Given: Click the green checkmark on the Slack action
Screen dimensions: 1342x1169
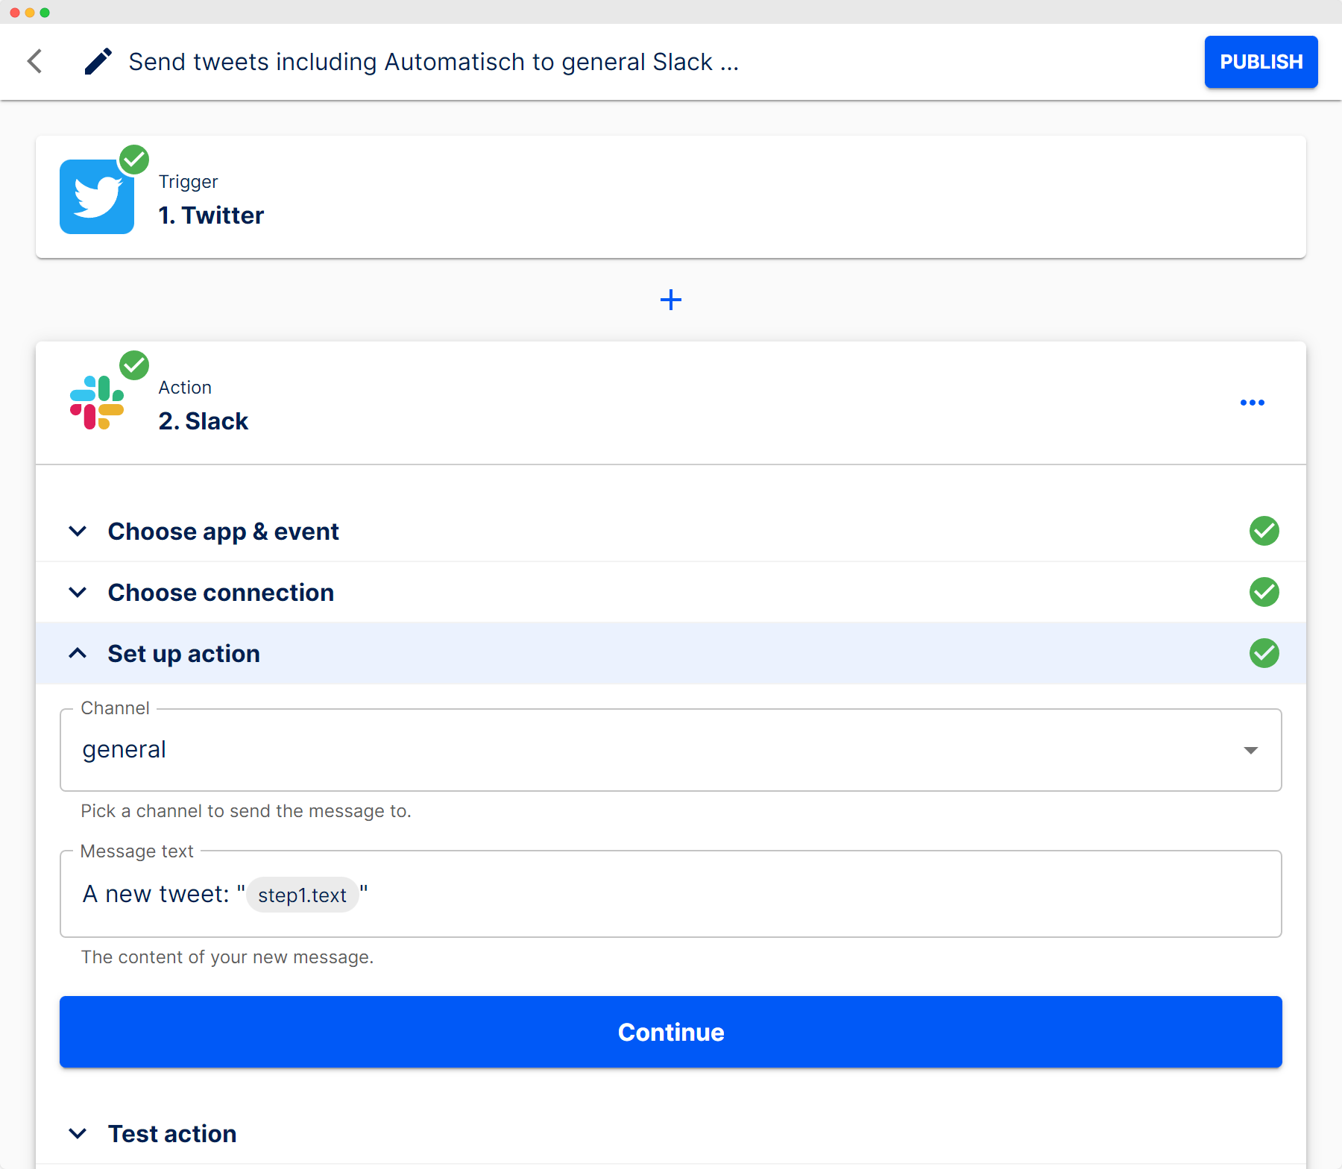Looking at the screenshot, I should pos(135,365).
